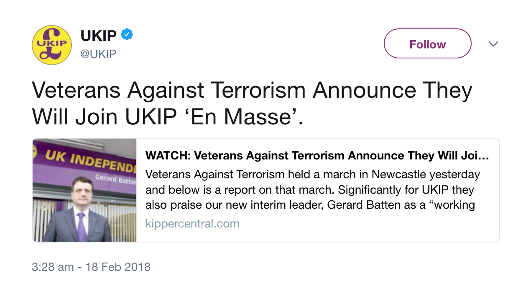Click the man's purple tie in the photo

82,227
